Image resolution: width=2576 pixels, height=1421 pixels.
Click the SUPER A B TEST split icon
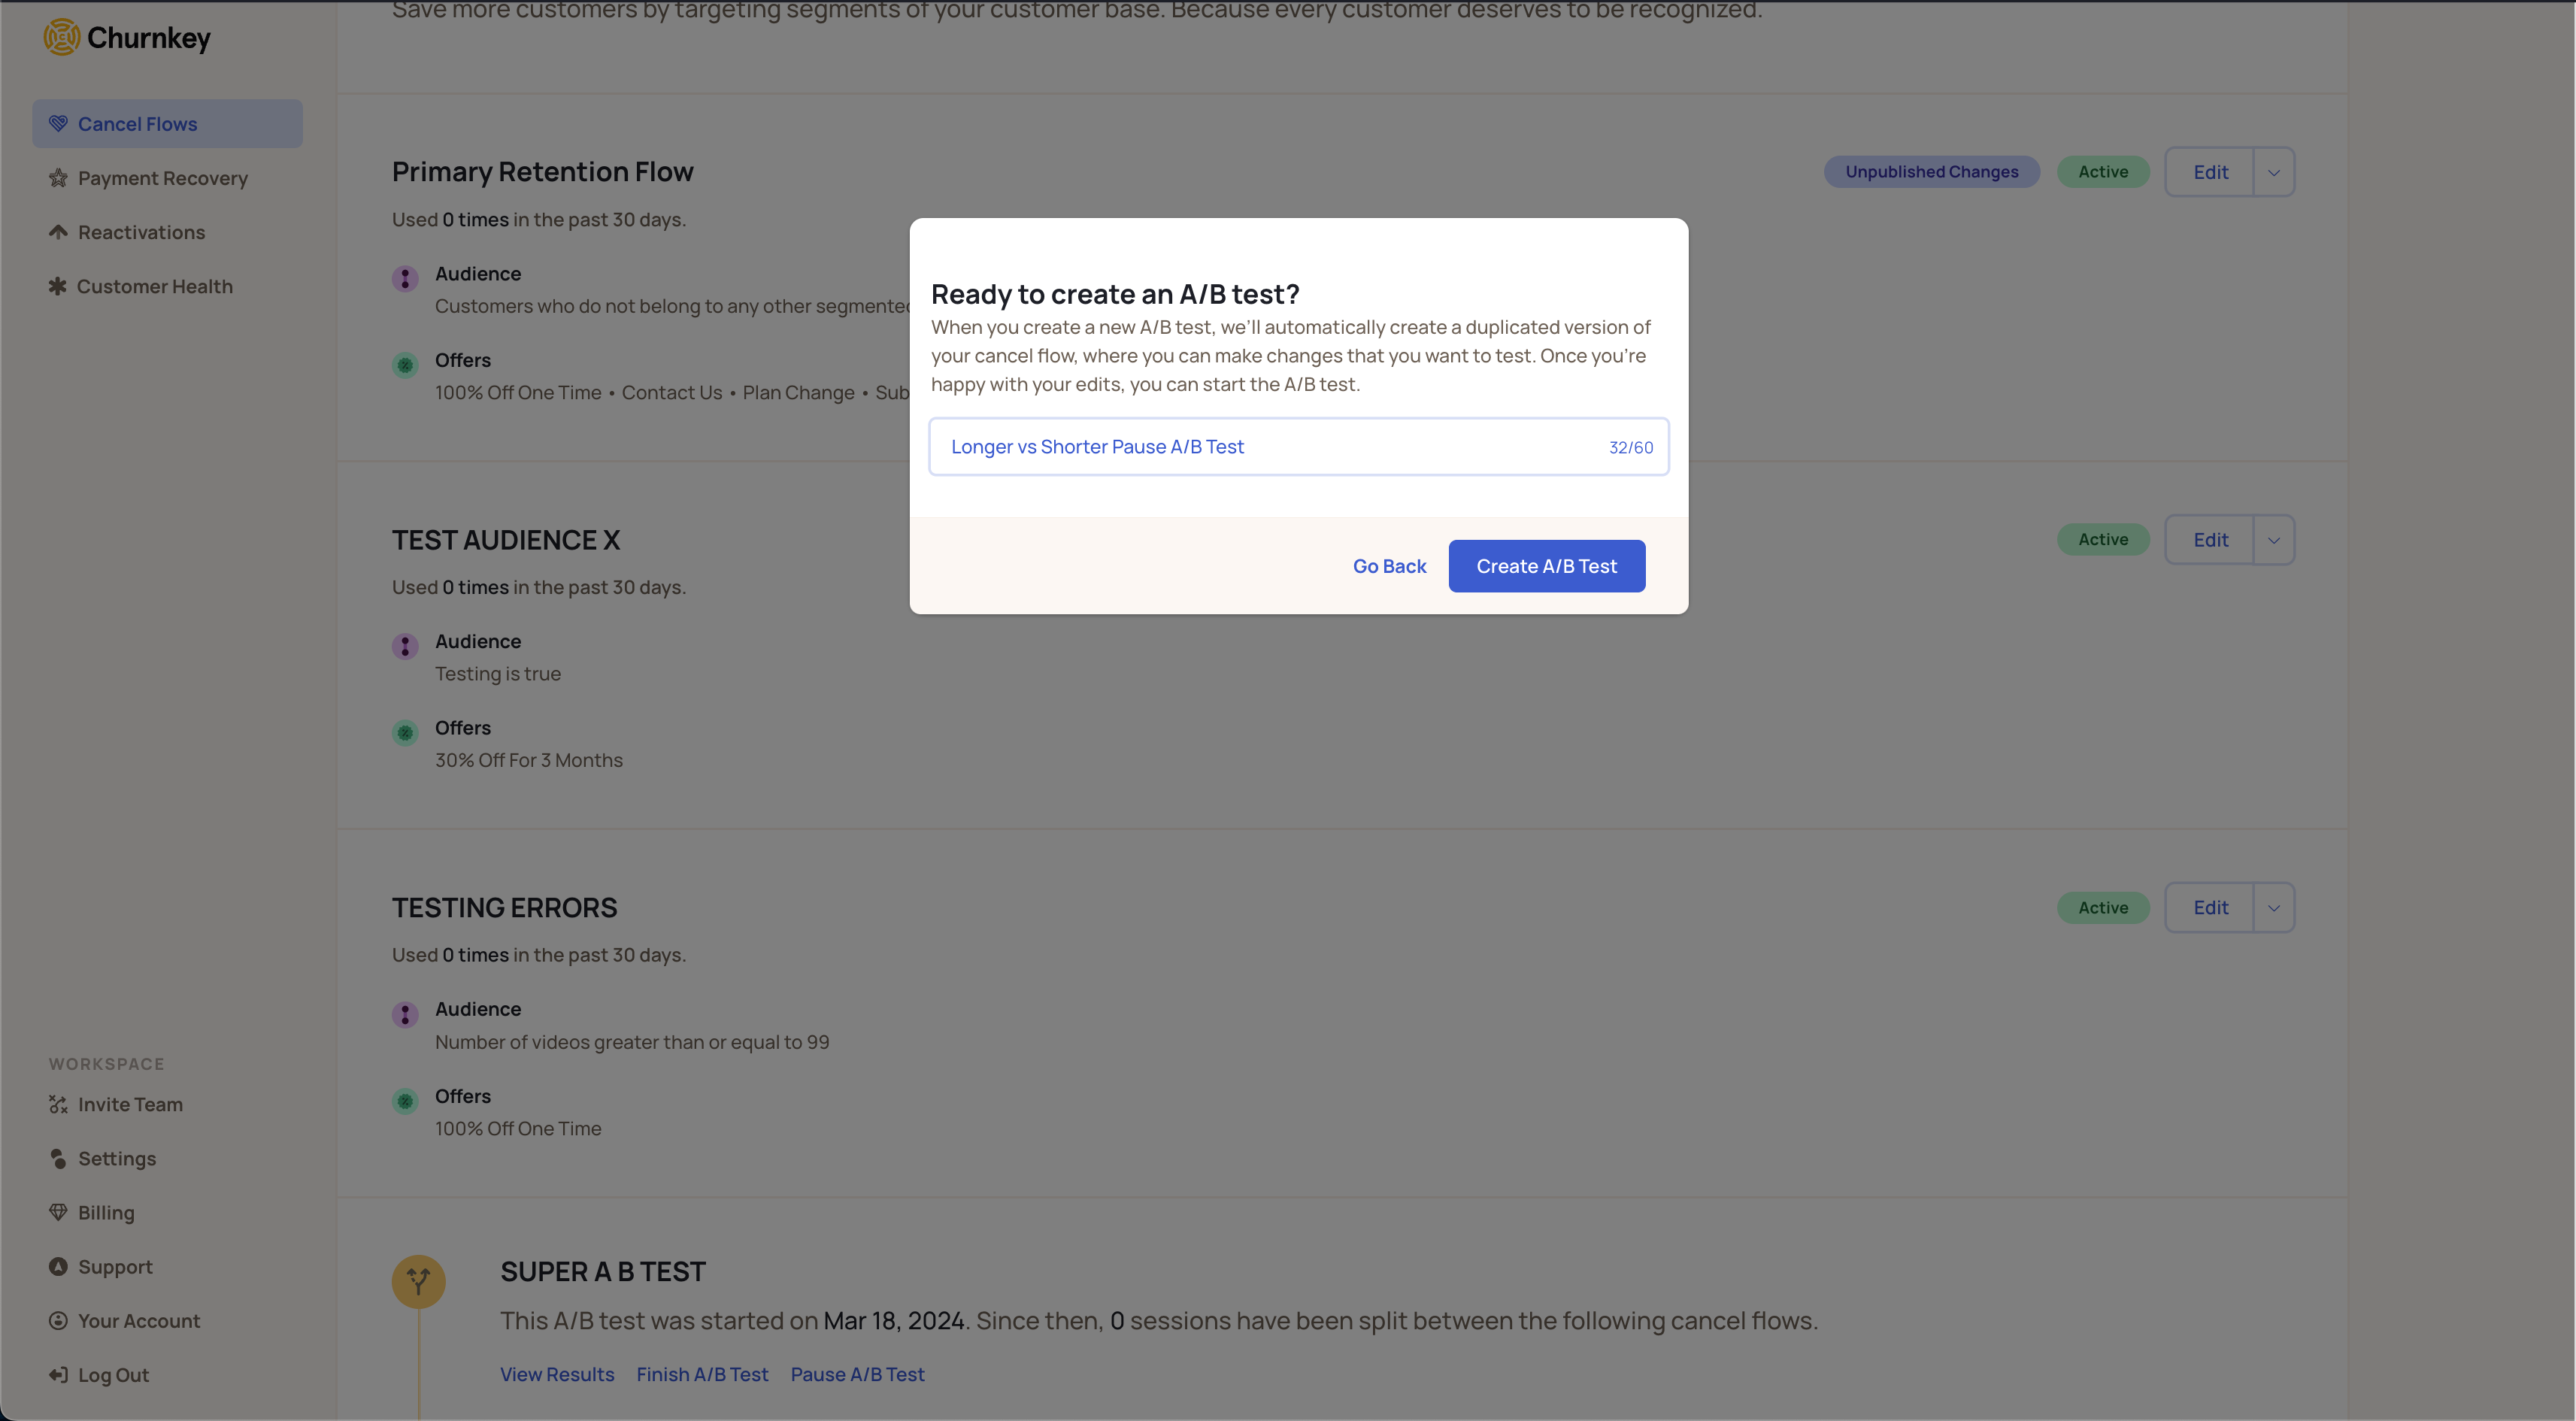[418, 1281]
